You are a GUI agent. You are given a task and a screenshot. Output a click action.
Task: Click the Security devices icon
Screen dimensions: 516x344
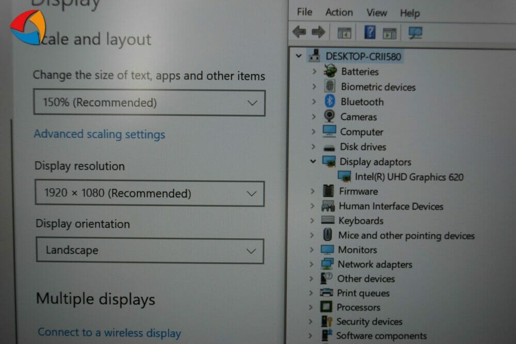pos(327,321)
